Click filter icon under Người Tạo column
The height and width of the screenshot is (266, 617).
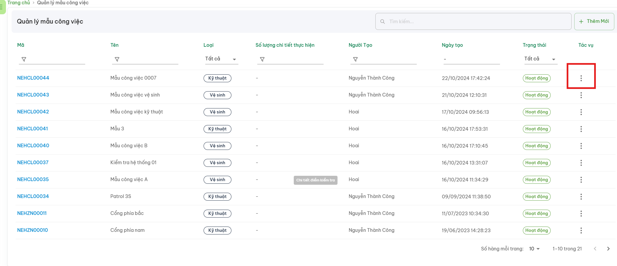[x=355, y=59]
